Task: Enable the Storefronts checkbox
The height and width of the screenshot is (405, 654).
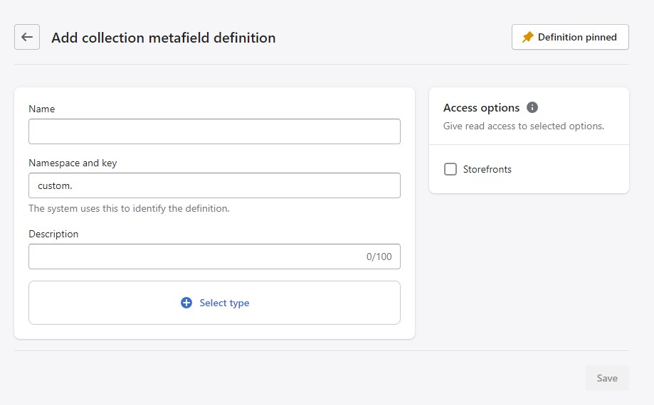Action: [x=450, y=169]
